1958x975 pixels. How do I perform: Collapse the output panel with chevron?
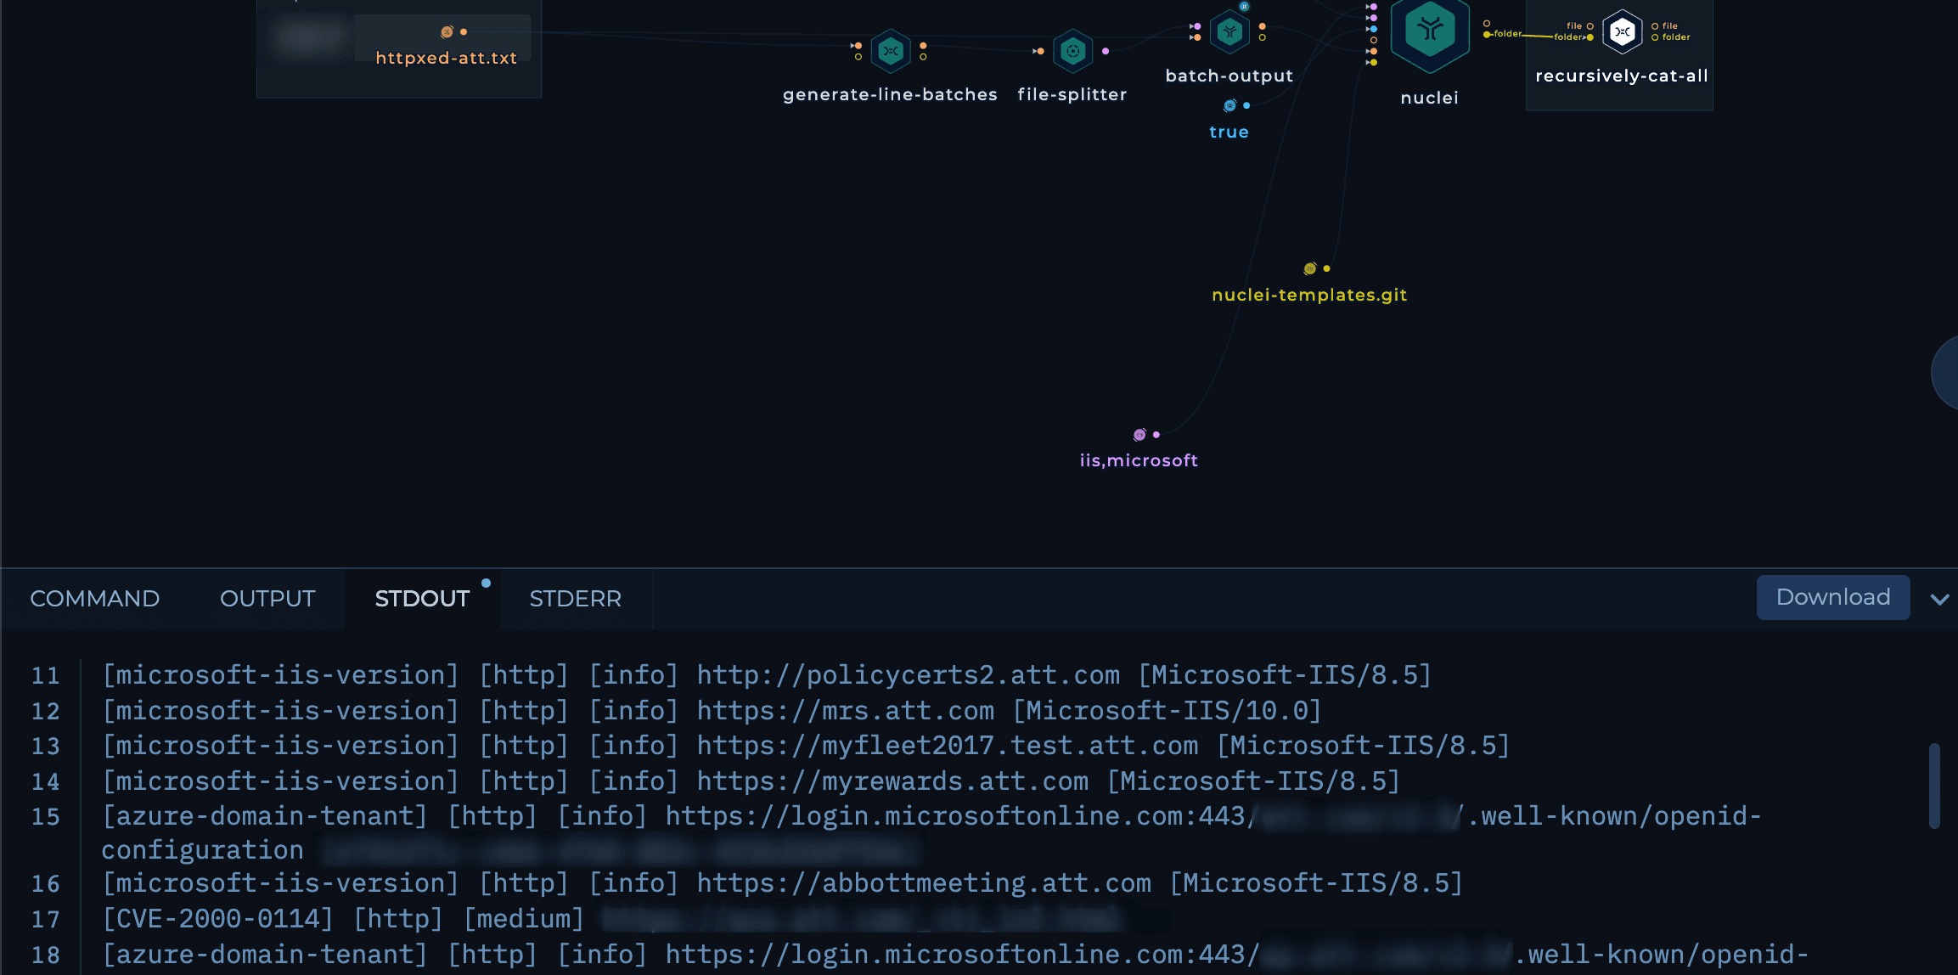pos(1939,599)
